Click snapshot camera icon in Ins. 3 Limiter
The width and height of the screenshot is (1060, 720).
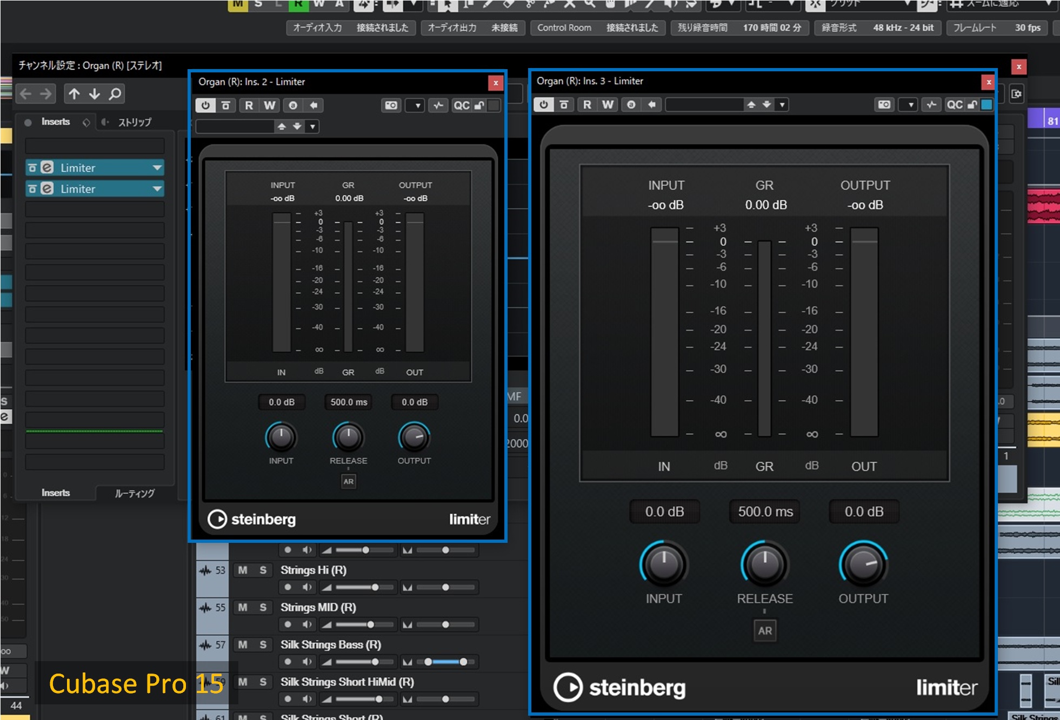[884, 104]
